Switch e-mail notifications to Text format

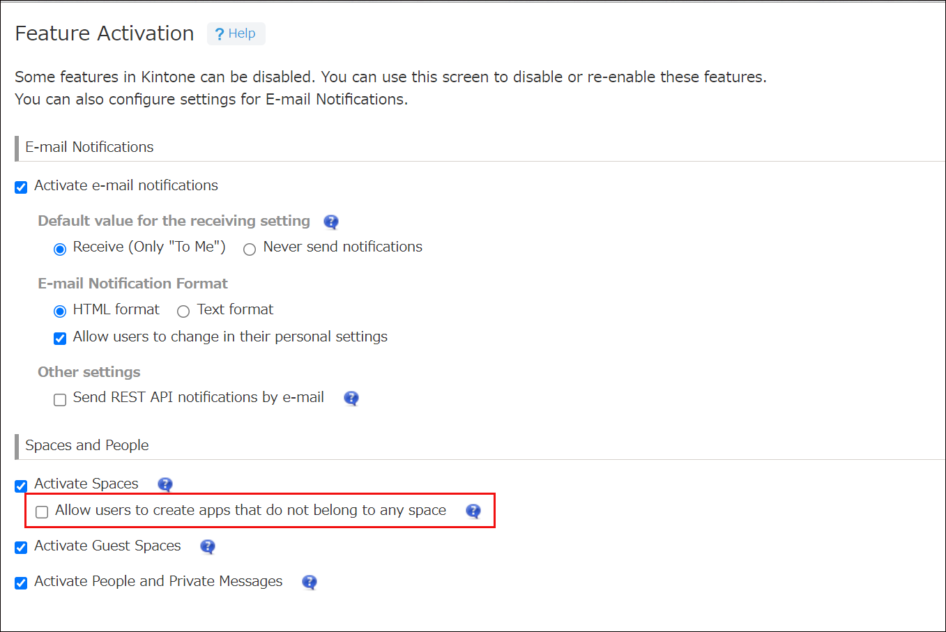(183, 311)
